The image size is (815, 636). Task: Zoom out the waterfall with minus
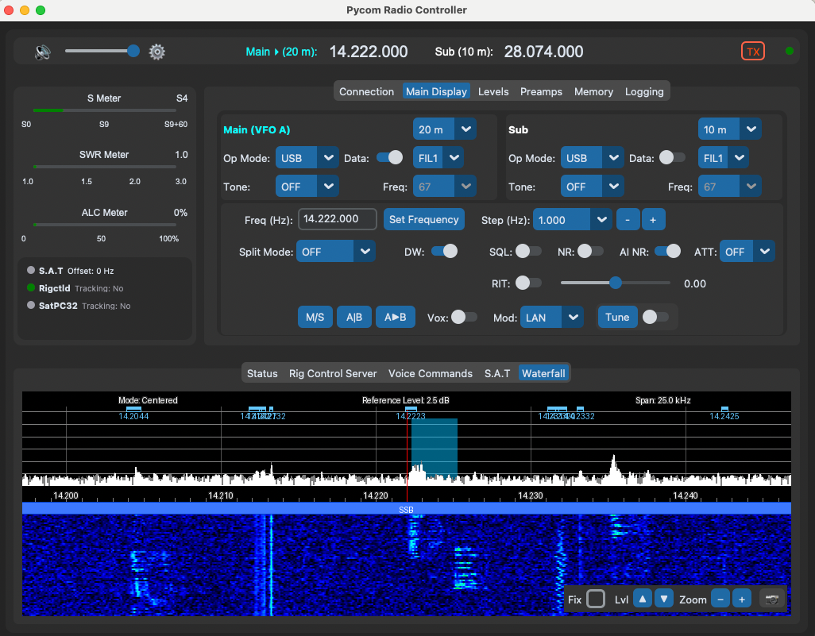[720, 599]
